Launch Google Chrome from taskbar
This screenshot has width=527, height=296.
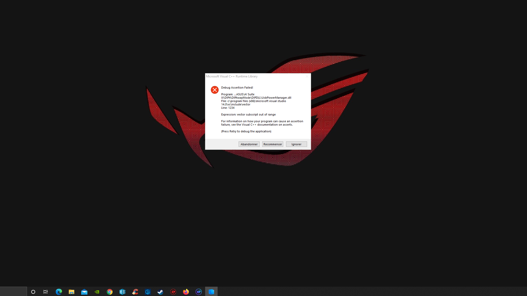click(110, 292)
